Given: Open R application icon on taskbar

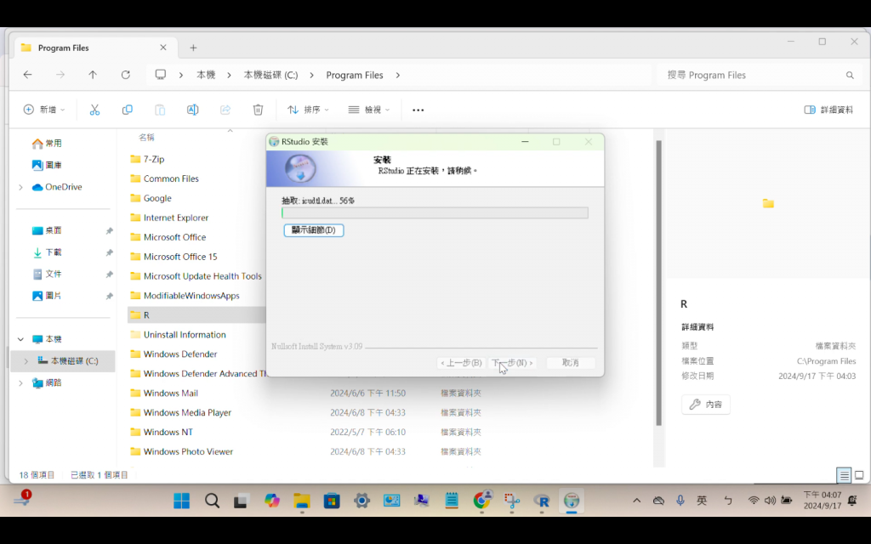Looking at the screenshot, I should [x=542, y=501].
